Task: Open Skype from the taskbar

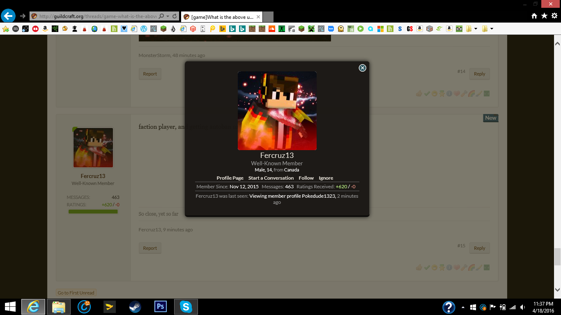Action: (186, 307)
